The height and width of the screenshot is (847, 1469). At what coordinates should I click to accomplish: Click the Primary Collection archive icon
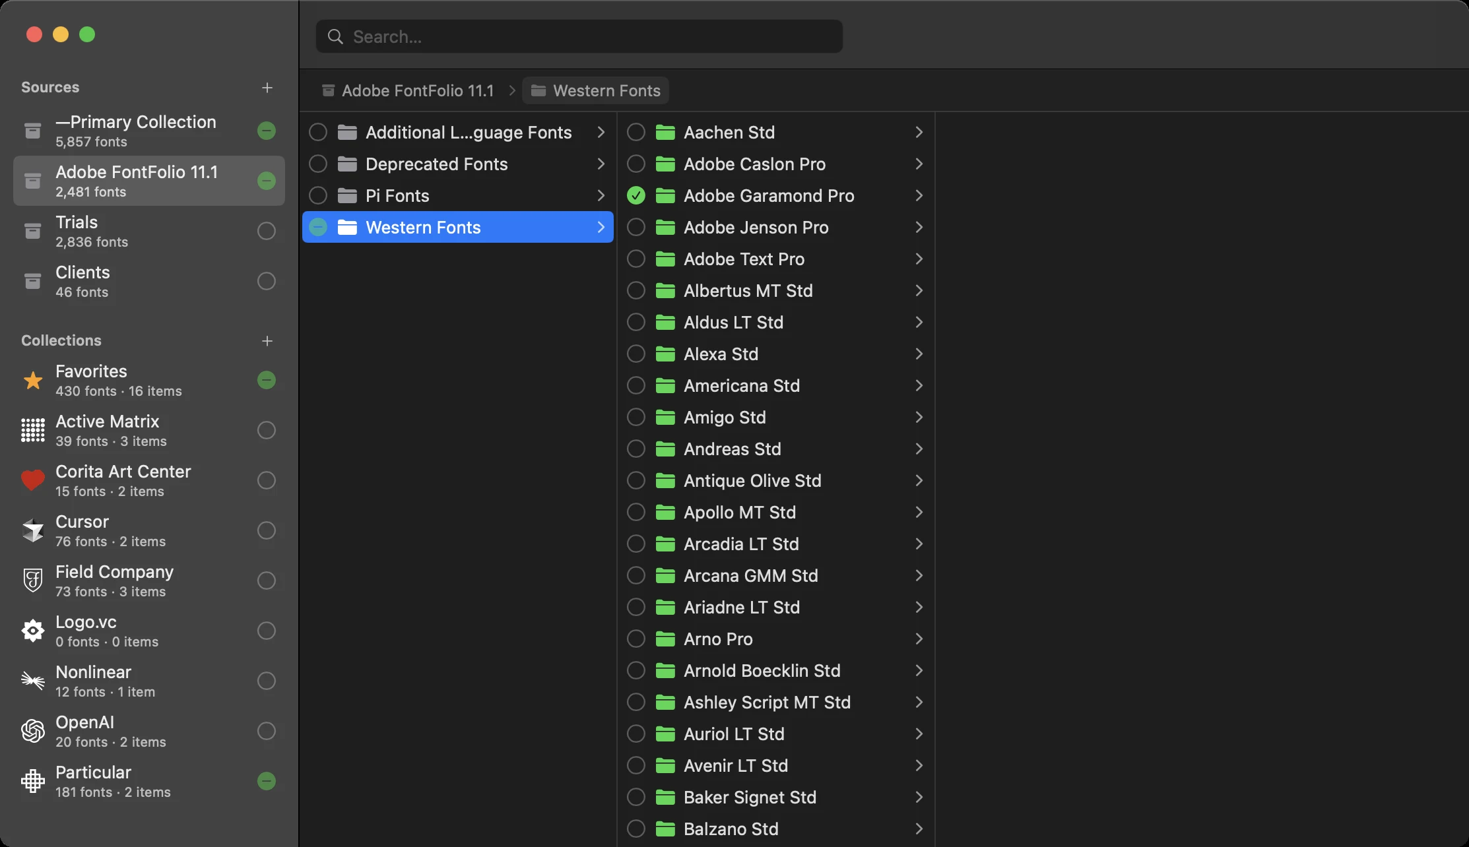pos(32,131)
